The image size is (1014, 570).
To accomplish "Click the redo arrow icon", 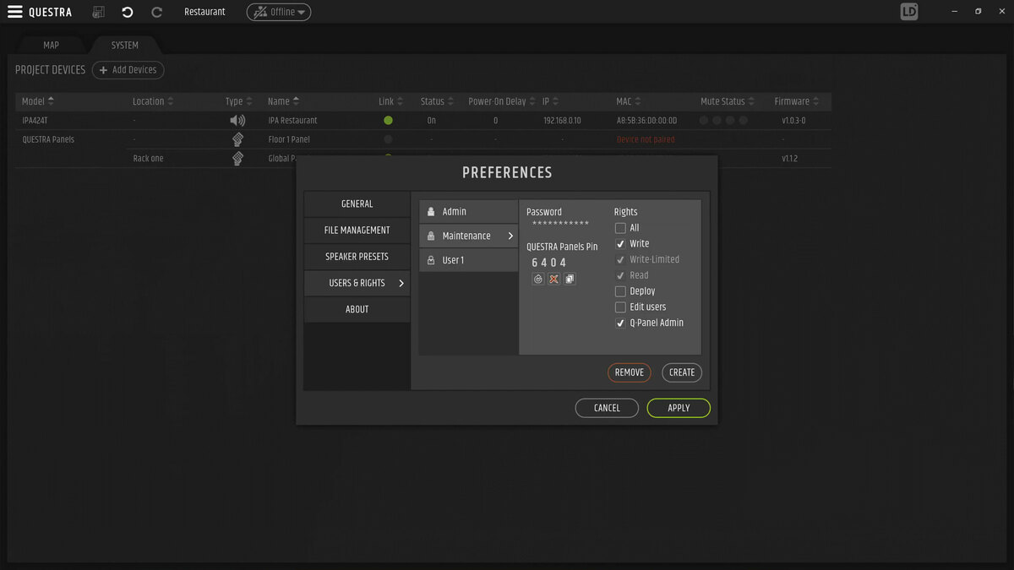I will pyautogui.click(x=156, y=12).
